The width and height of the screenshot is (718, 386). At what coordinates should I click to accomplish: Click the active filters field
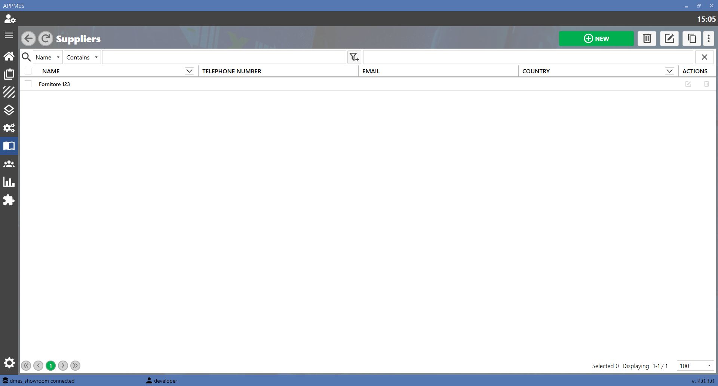point(528,57)
